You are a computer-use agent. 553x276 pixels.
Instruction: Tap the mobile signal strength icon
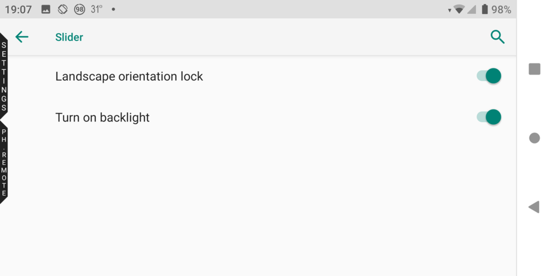(x=472, y=9)
